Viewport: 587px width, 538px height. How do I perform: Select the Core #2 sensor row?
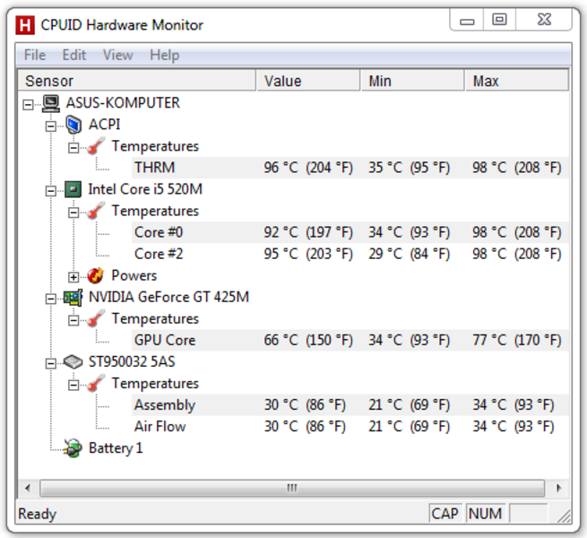(x=350, y=254)
